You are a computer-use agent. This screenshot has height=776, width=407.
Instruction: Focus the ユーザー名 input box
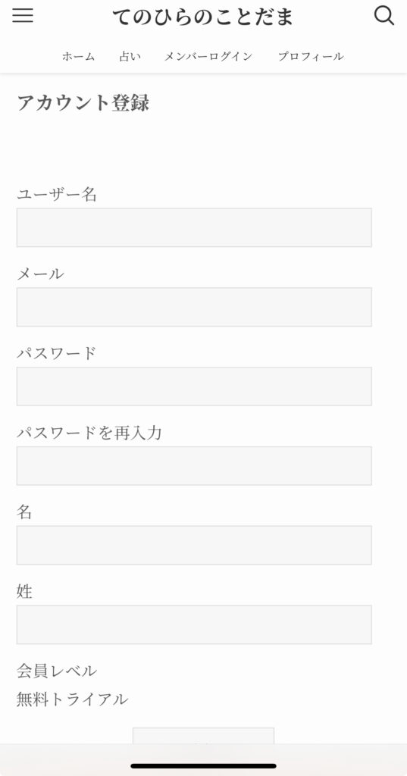click(194, 227)
